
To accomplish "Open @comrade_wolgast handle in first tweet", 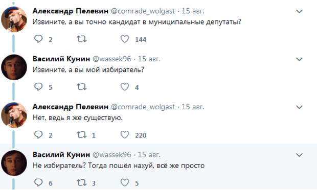I will (143, 11).
